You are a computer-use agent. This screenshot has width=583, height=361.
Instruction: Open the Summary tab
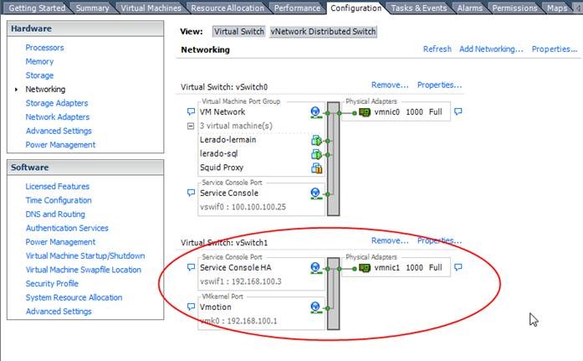point(92,8)
